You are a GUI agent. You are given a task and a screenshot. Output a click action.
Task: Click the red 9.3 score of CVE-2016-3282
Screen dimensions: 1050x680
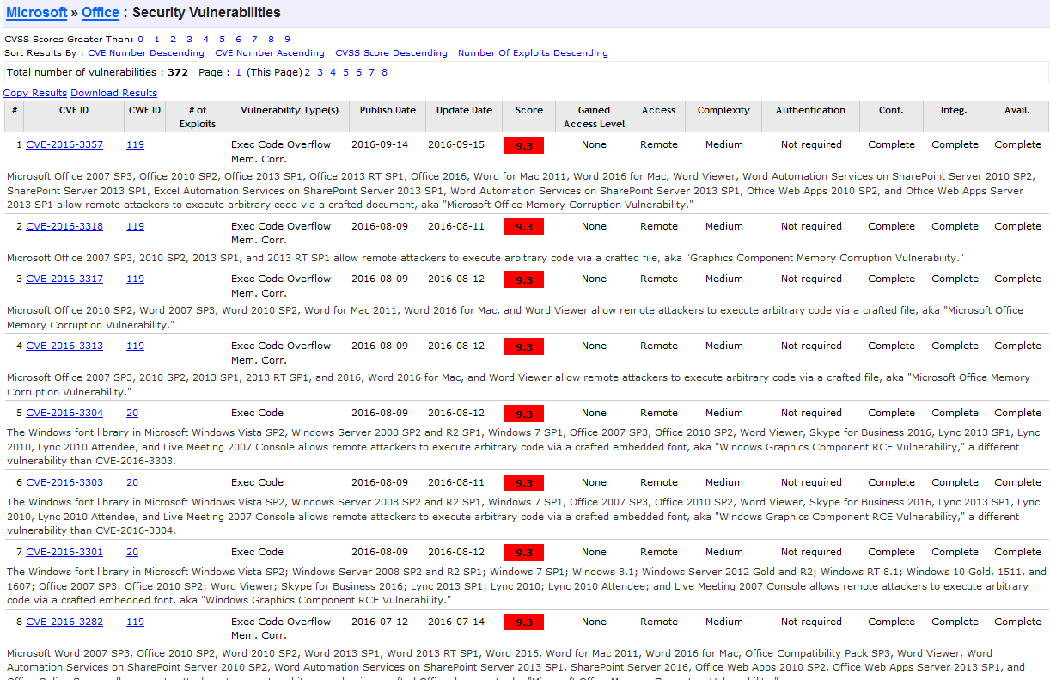(x=524, y=622)
